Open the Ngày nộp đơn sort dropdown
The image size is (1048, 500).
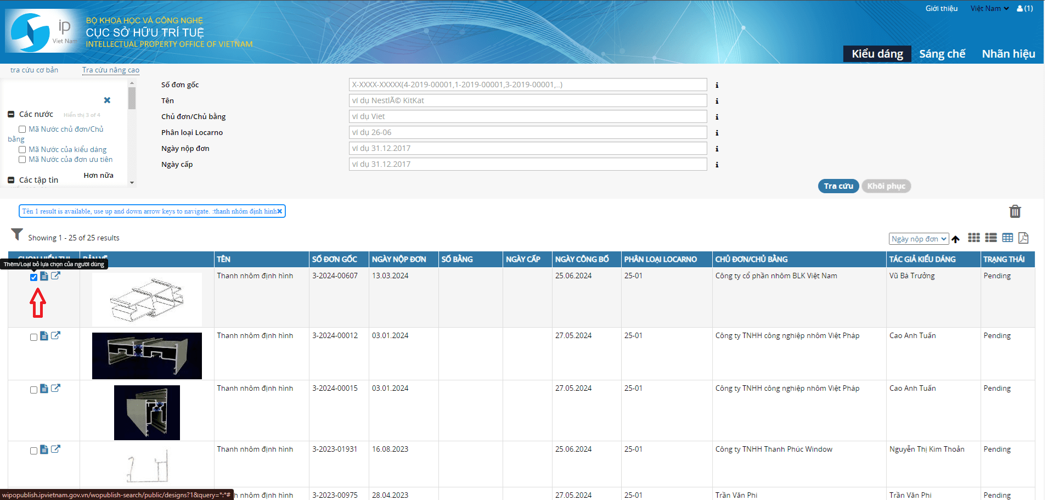tap(919, 239)
